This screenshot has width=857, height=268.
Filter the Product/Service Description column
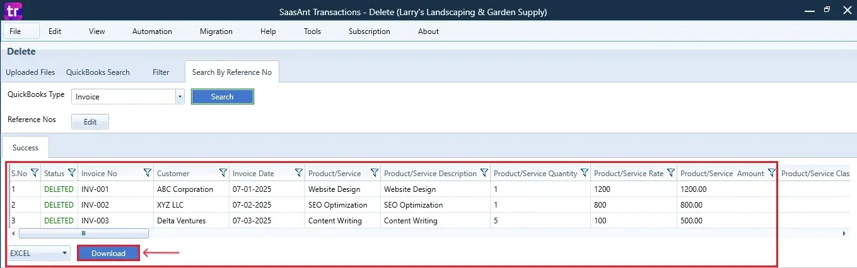coord(484,173)
